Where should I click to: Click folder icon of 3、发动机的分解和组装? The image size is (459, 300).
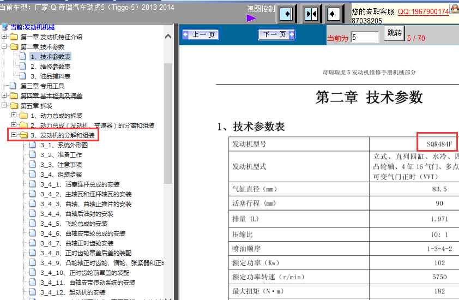pyautogui.click(x=23, y=135)
